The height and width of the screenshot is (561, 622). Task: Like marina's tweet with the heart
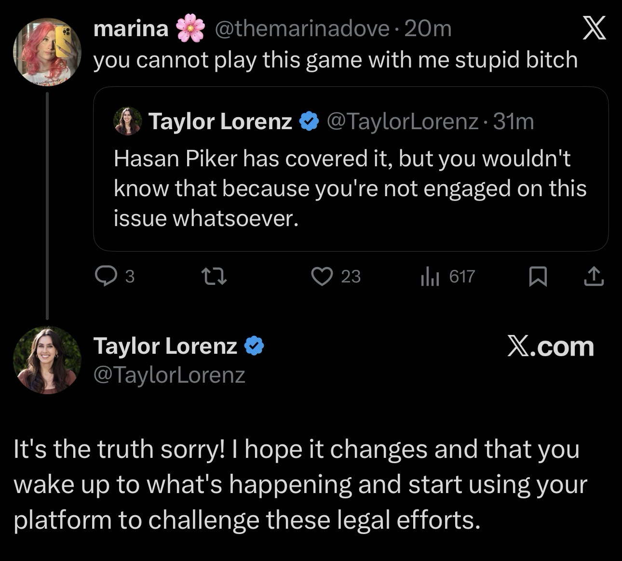(322, 277)
